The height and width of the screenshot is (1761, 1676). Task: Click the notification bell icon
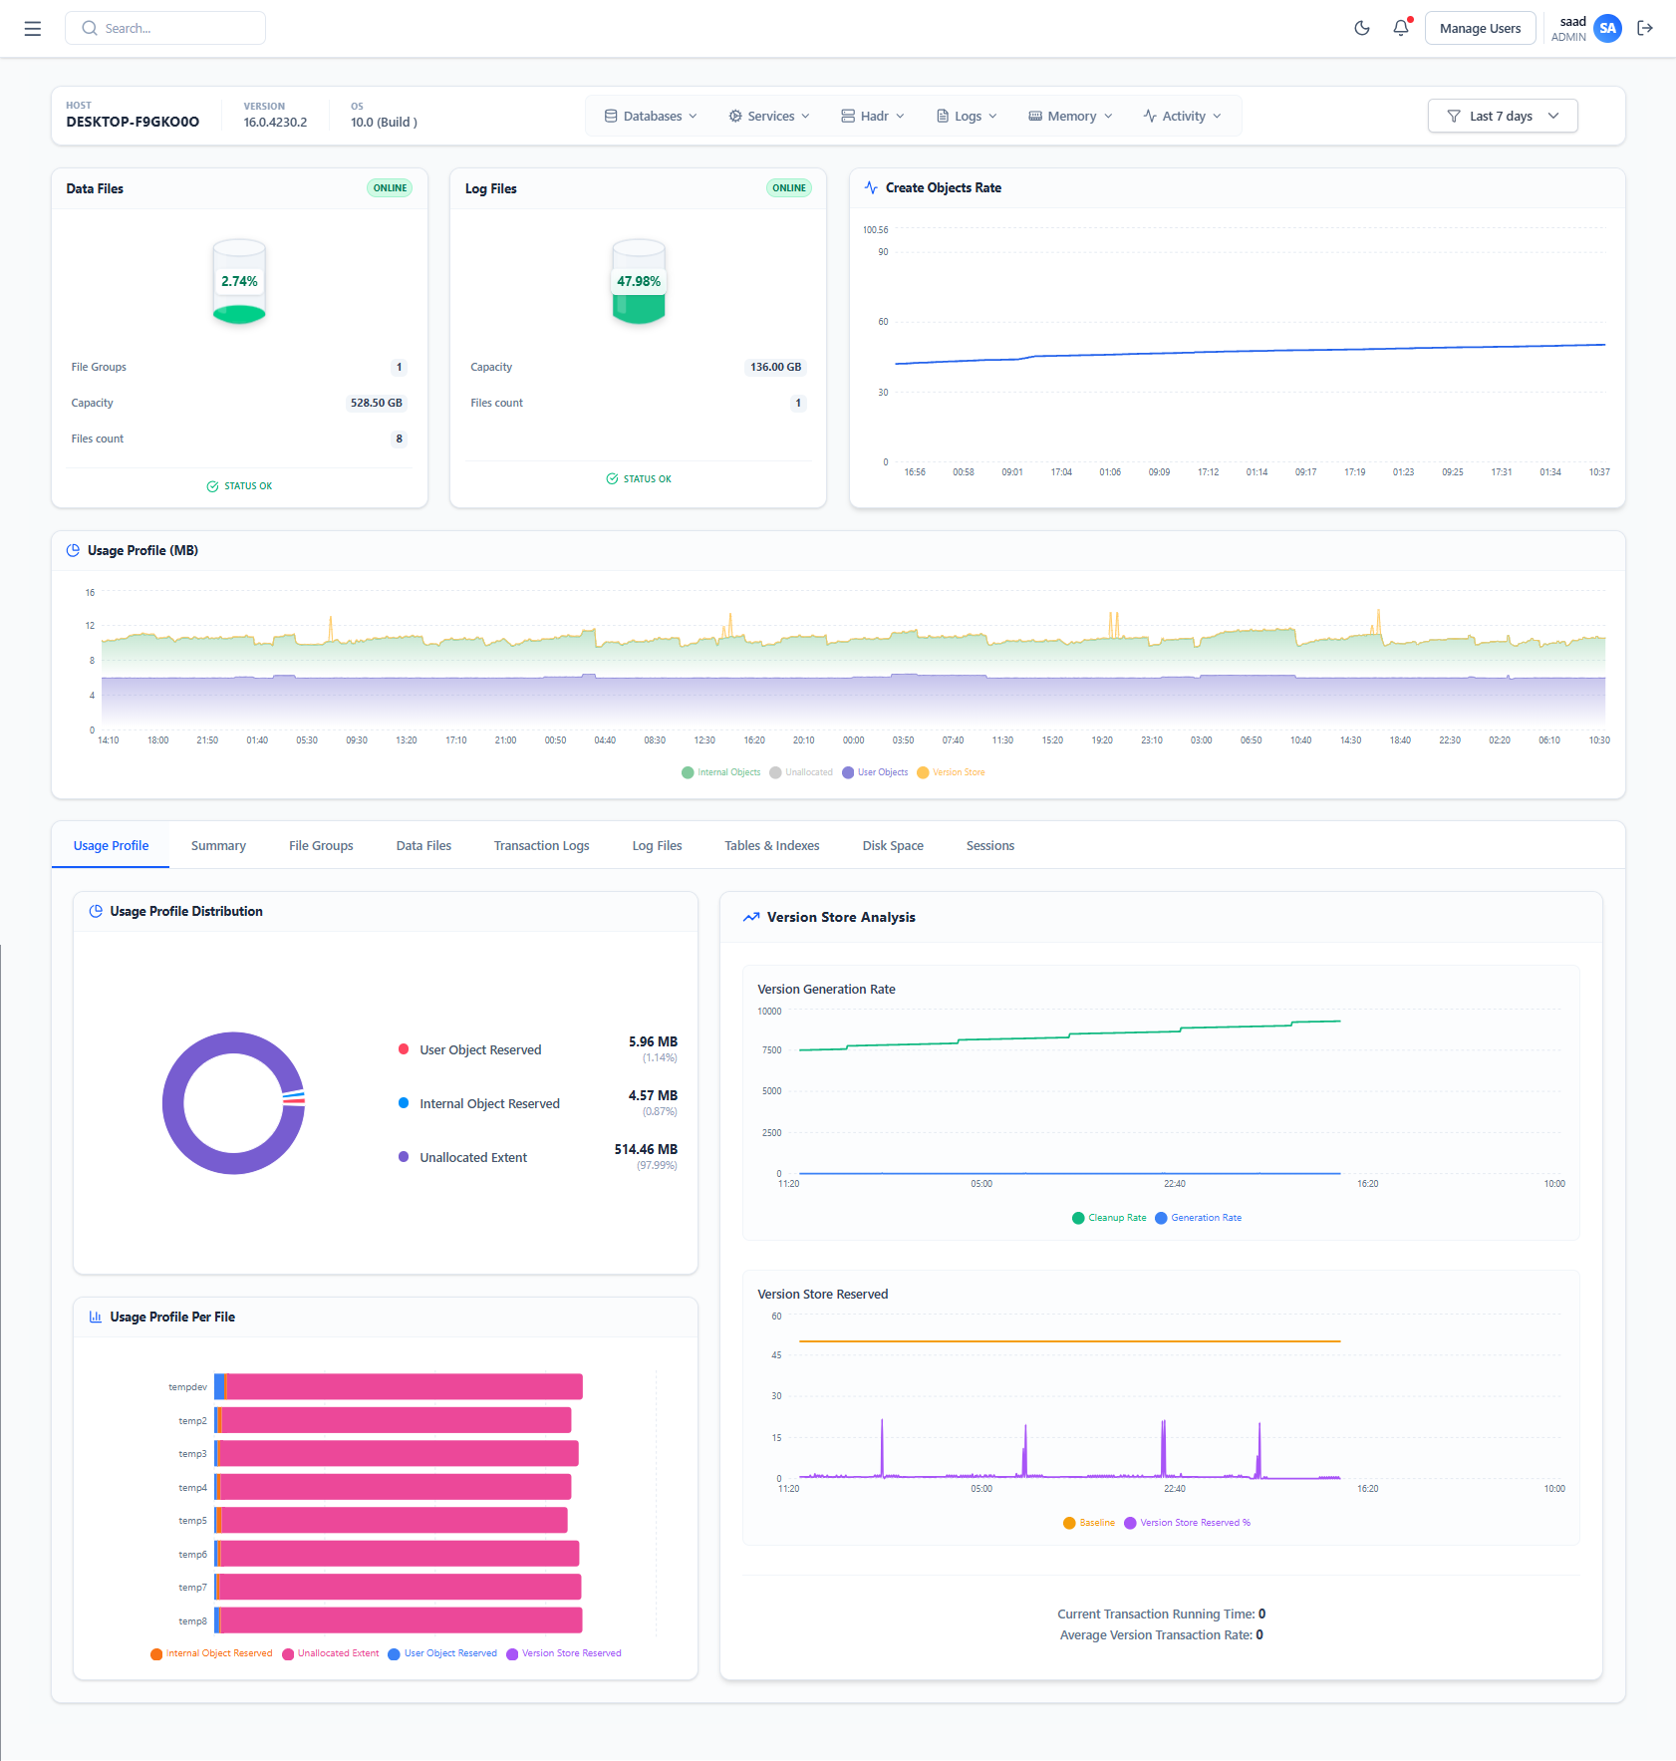1400,28
